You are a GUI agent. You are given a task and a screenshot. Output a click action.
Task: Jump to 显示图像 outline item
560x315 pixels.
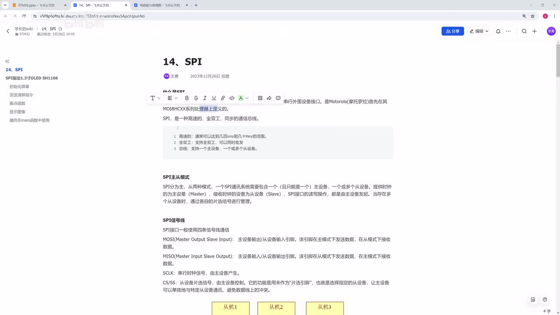(x=17, y=112)
